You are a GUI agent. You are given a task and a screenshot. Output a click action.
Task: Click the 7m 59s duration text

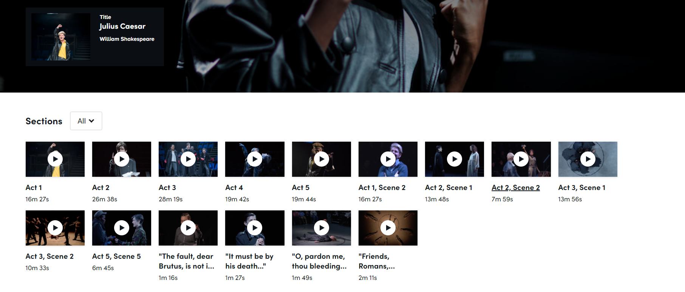502,199
